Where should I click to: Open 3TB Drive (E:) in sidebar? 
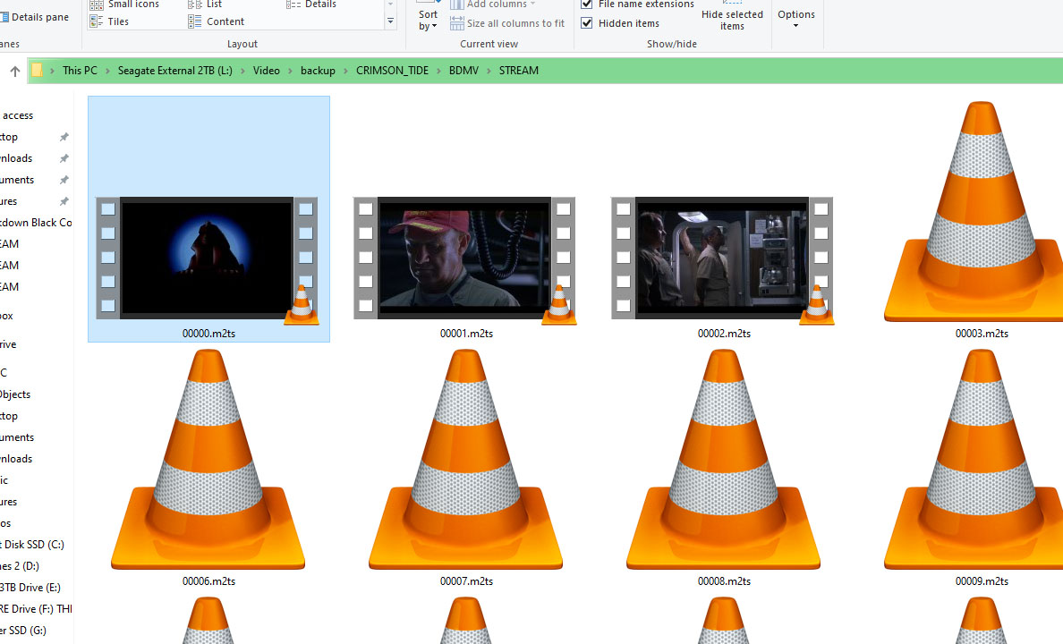[30, 588]
